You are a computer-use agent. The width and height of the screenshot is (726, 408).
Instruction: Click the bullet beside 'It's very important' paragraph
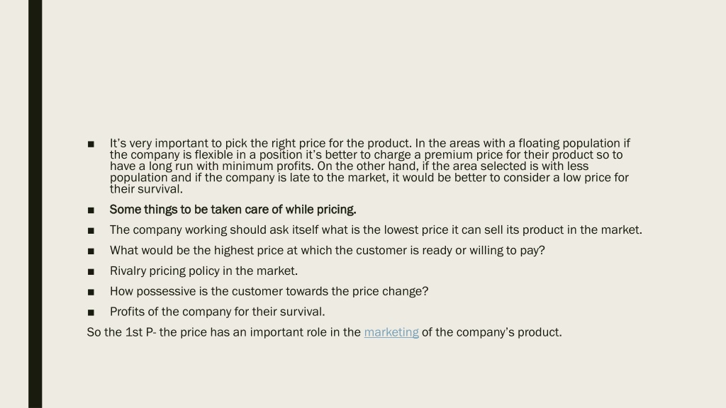(91, 144)
